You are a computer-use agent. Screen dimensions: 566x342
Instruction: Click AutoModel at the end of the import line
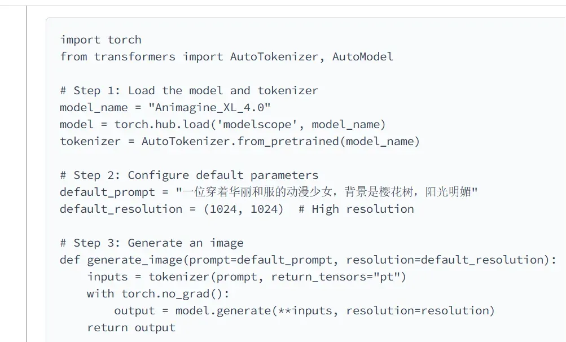(x=362, y=56)
